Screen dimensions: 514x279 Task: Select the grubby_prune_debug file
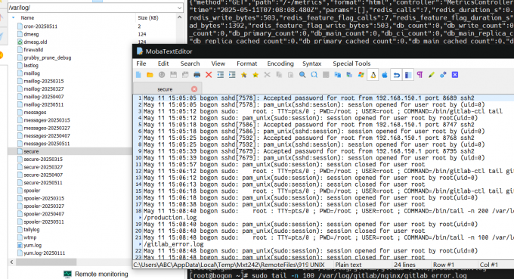click(x=47, y=57)
